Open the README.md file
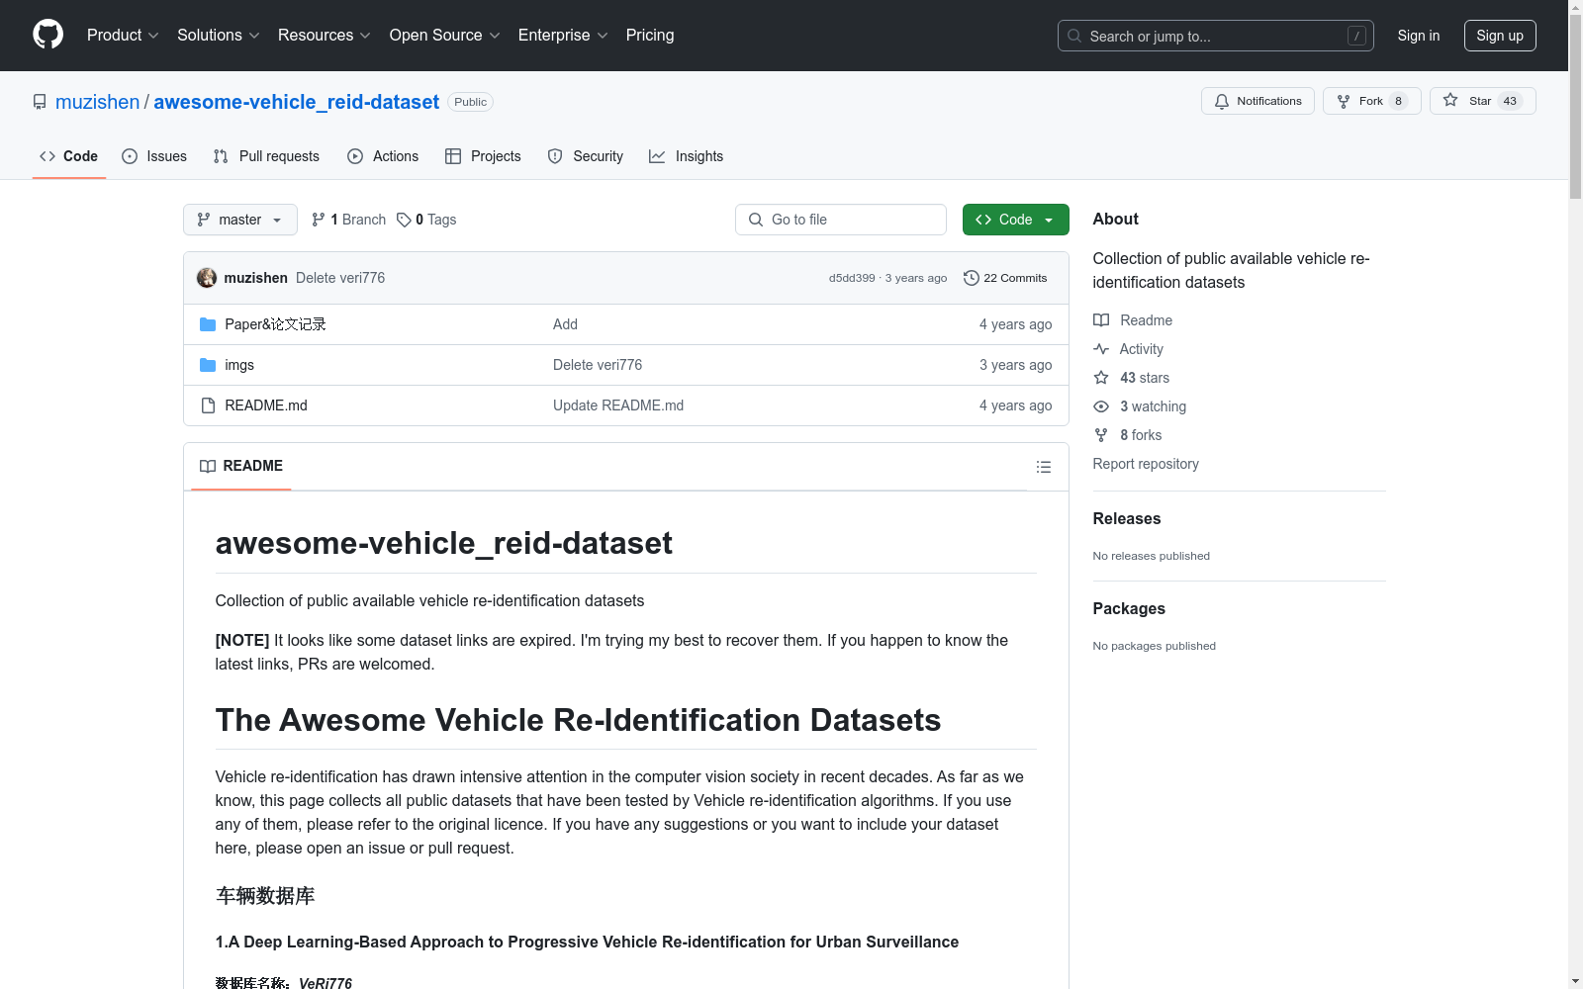The image size is (1583, 989). [266, 405]
